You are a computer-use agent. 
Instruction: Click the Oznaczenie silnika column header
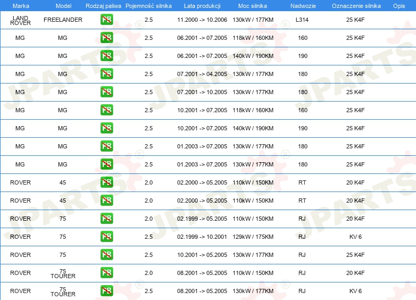[x=356, y=6]
